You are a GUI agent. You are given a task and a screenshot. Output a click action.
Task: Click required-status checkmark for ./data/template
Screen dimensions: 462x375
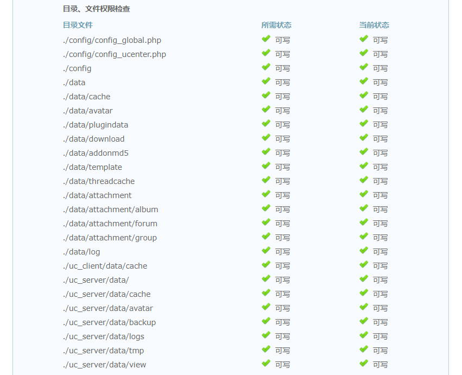point(266,166)
